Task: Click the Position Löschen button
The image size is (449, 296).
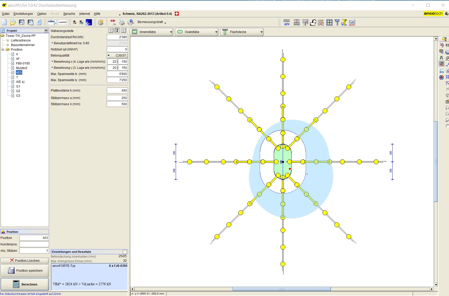Action: 25,260
